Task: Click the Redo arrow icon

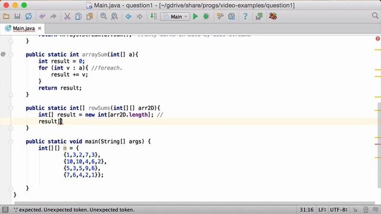Action: pos(53,17)
